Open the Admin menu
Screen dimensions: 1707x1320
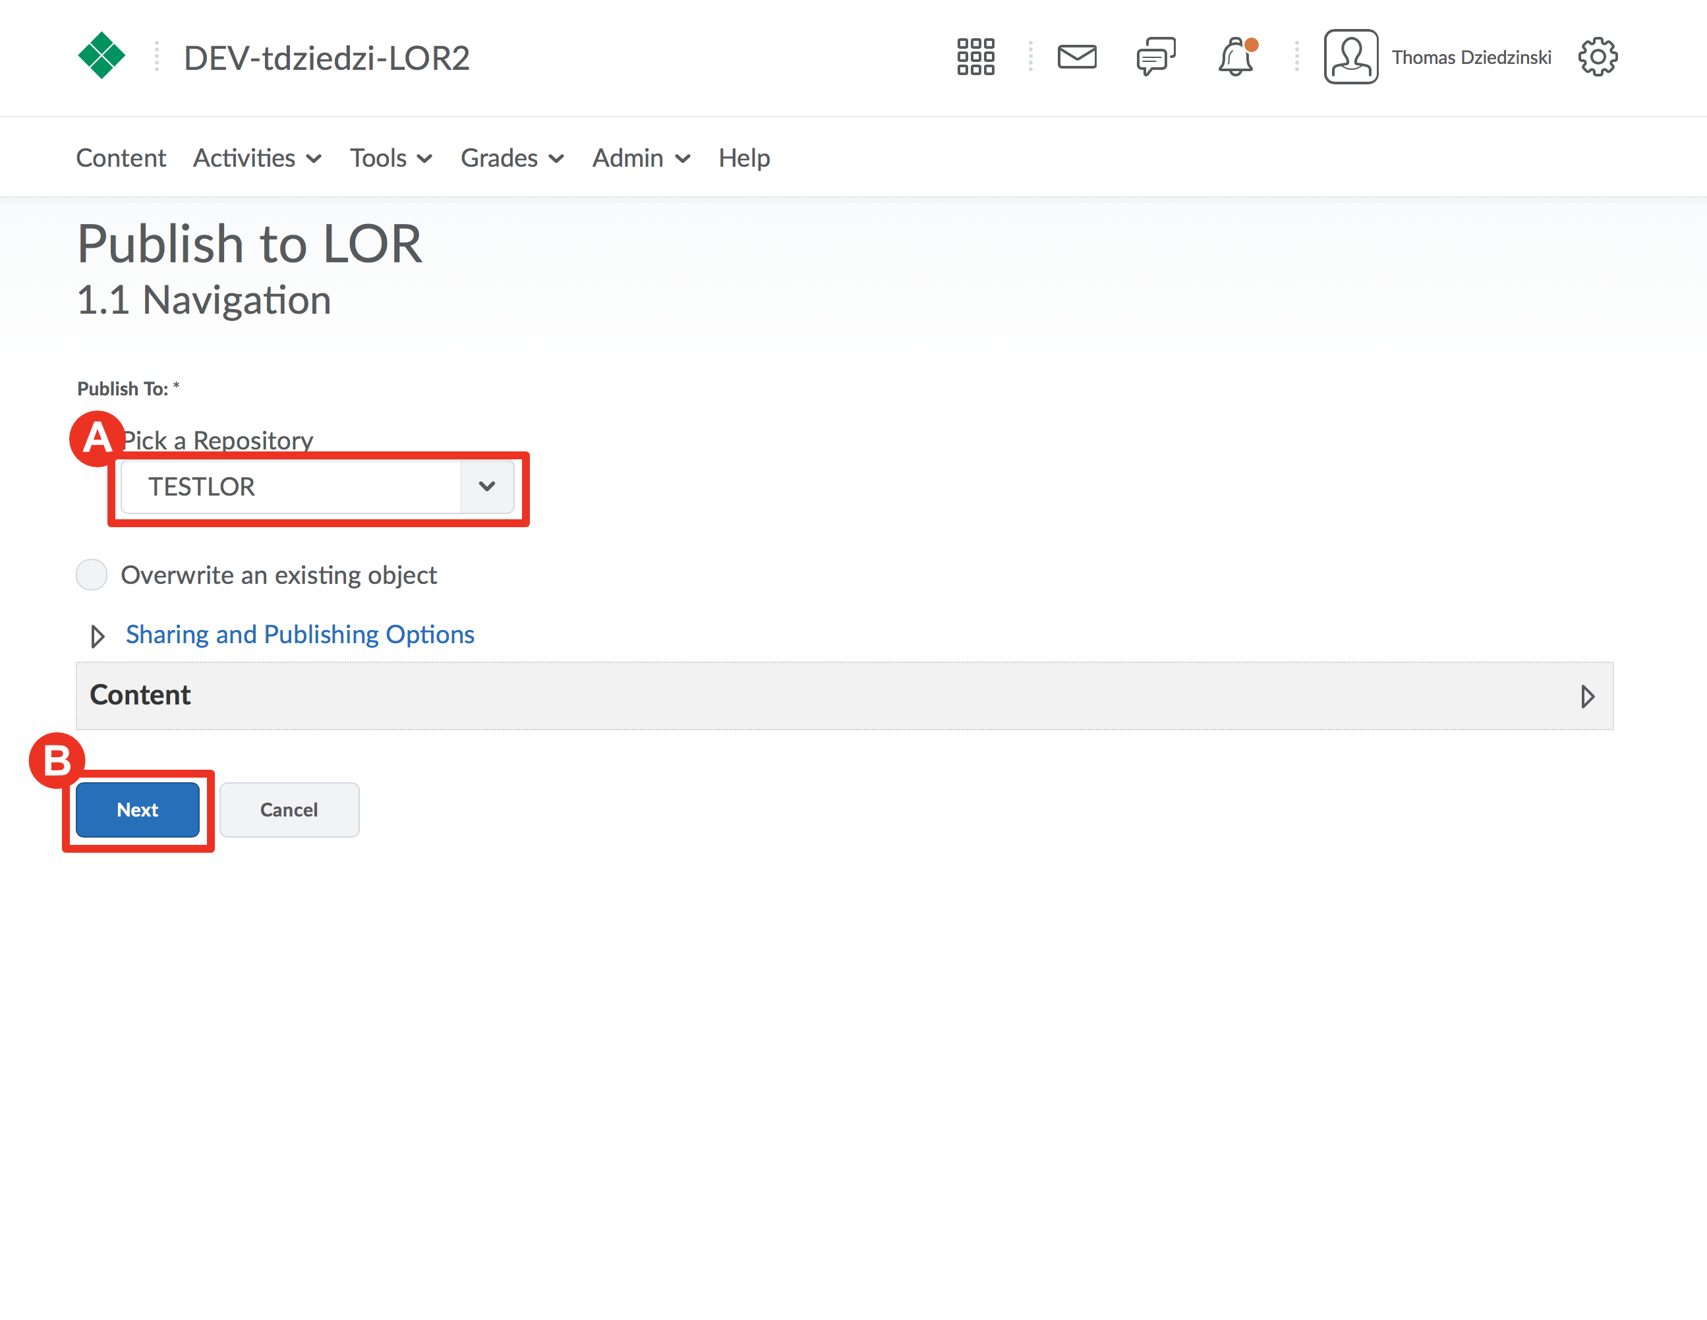[x=640, y=158]
